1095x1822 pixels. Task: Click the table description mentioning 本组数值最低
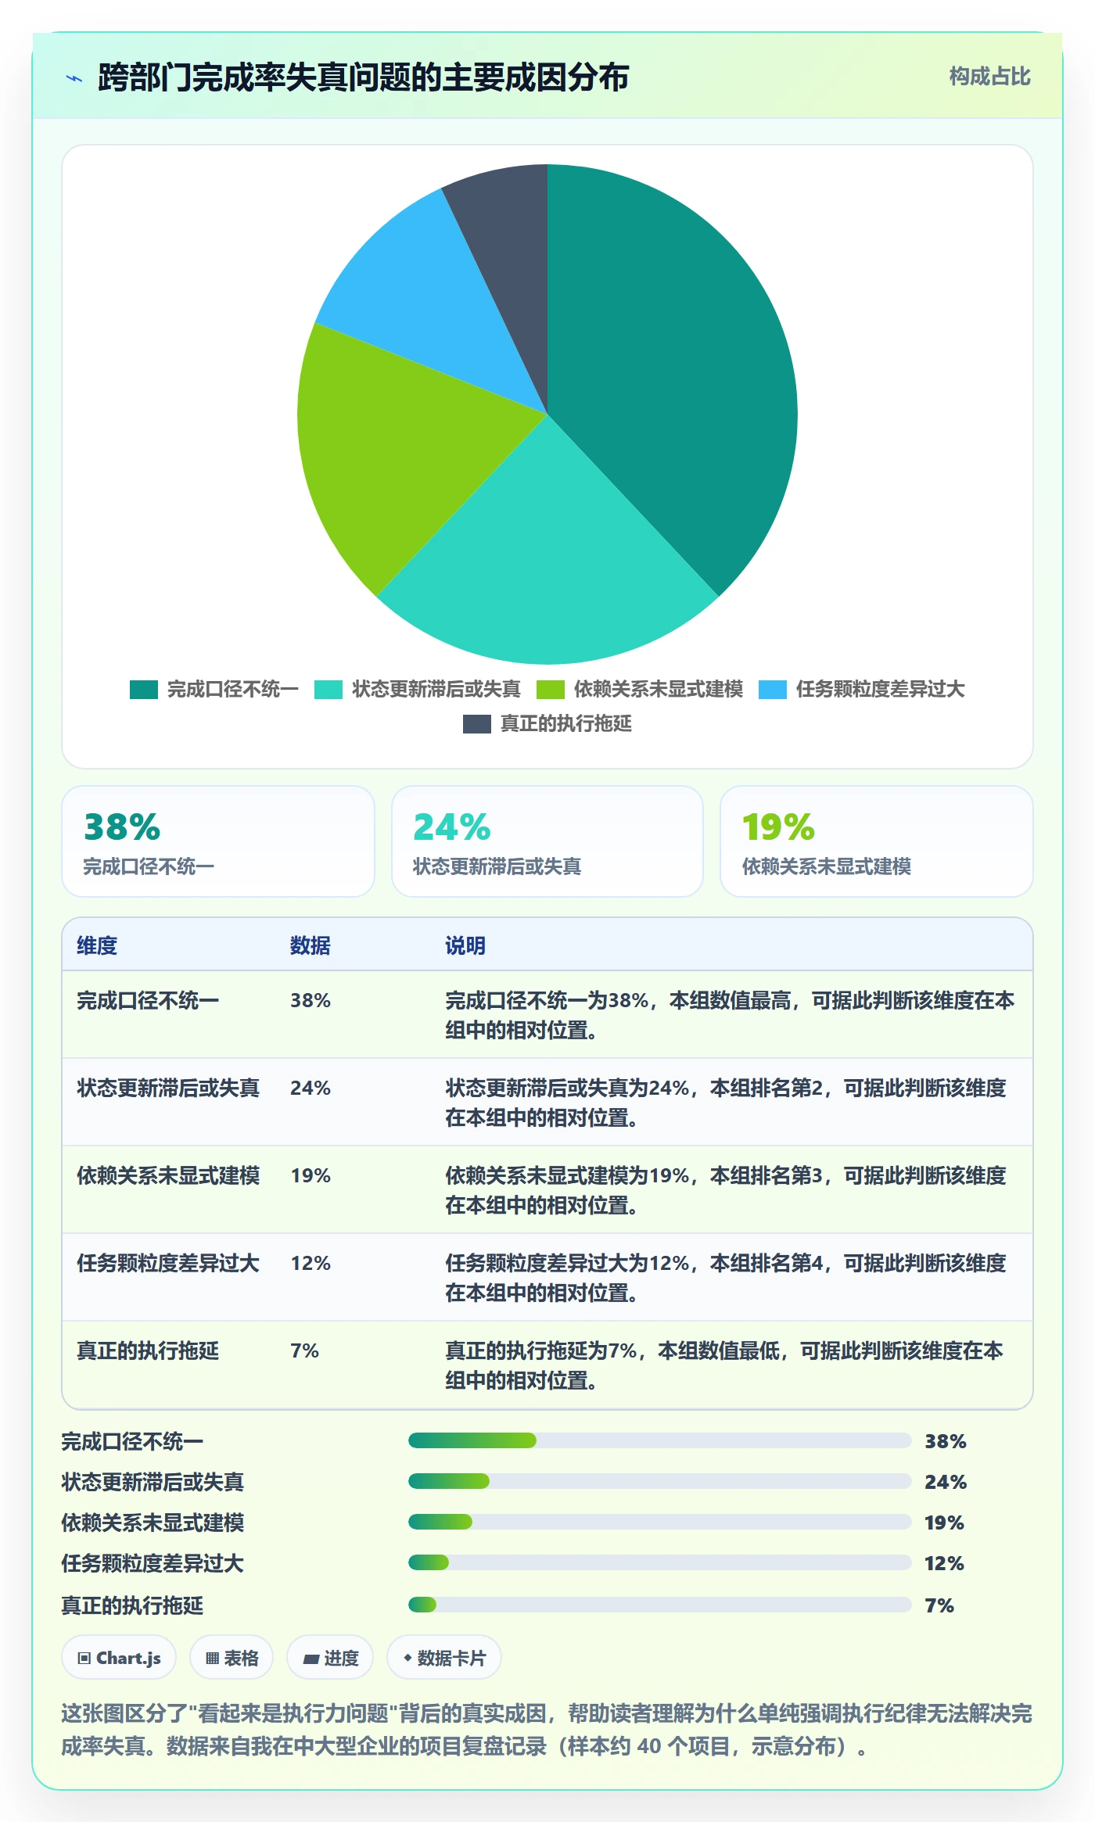coord(724,1365)
